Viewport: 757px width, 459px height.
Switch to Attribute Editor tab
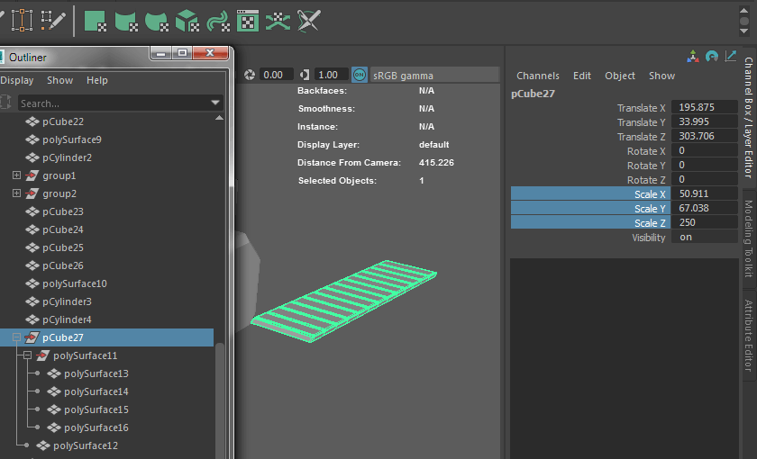pos(749,336)
